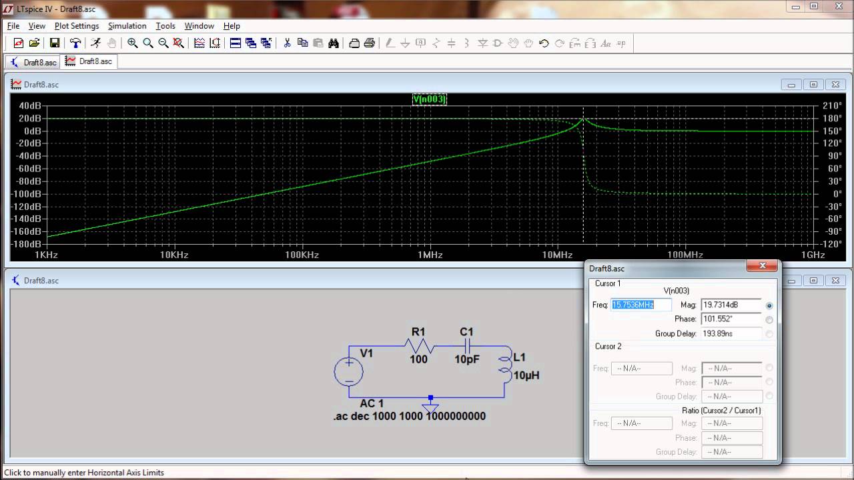Open the File menu

(13, 26)
